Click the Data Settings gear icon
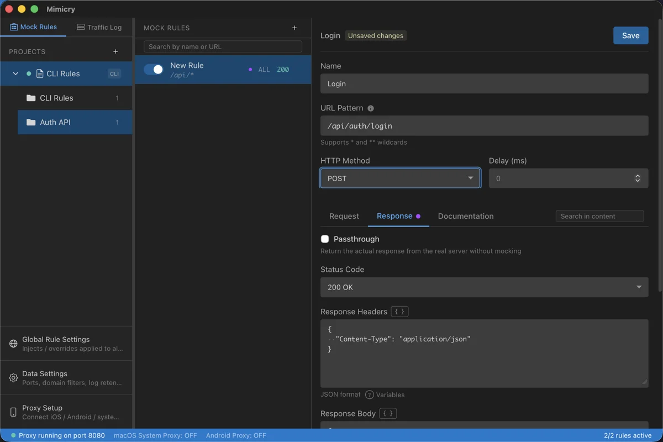Screen dimensions: 663x442 13,378
